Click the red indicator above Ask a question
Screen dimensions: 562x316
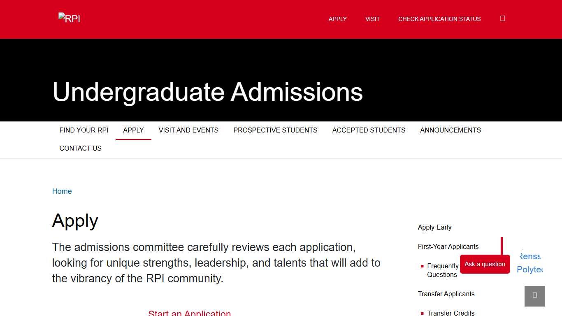501,245
